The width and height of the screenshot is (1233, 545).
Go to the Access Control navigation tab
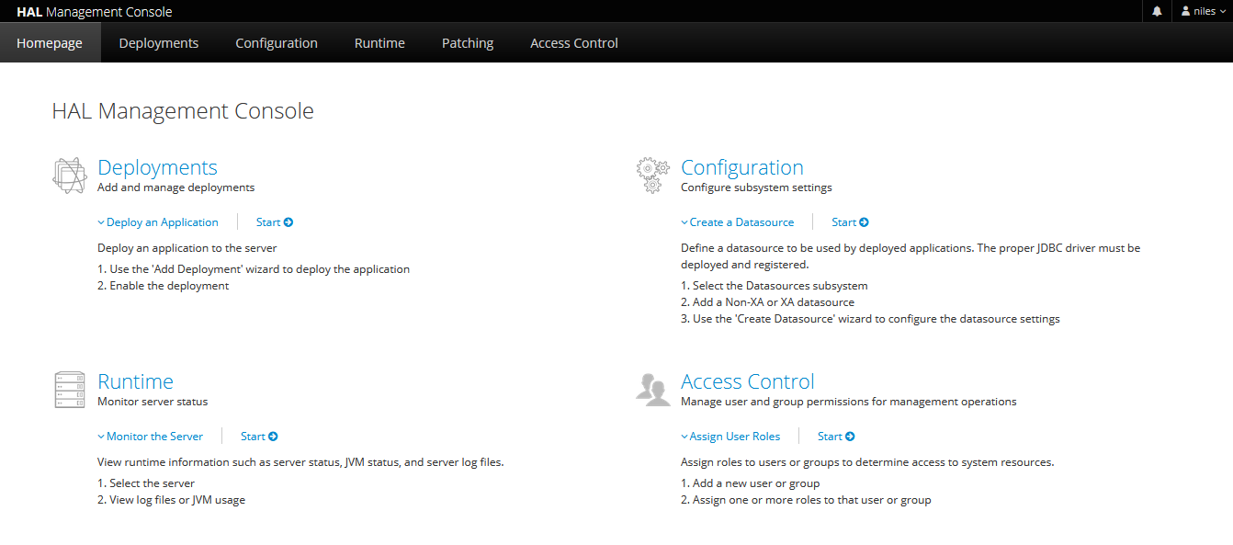point(574,43)
